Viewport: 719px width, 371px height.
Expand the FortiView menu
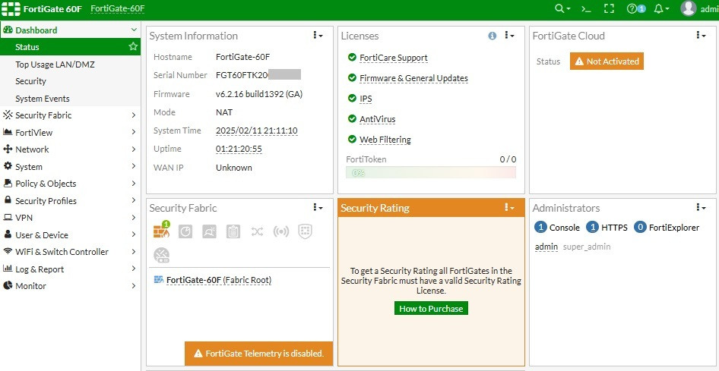134,132
